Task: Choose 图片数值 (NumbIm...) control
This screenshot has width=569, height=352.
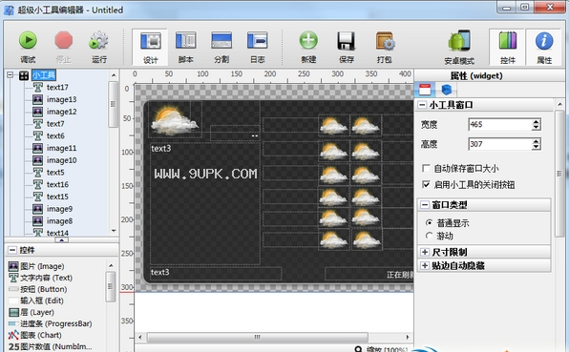Action: (50, 347)
